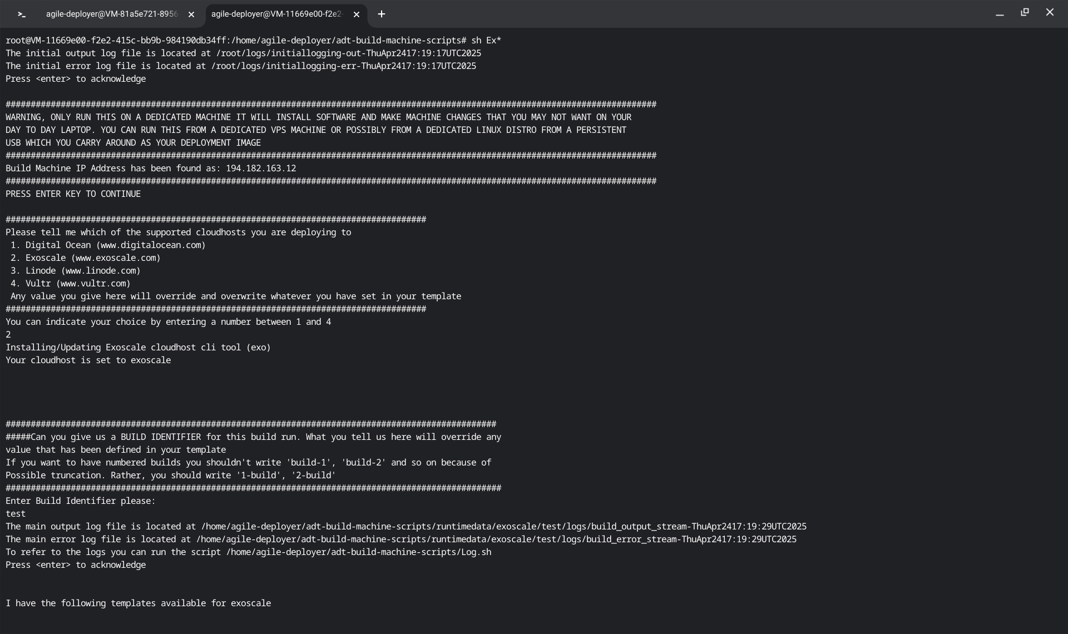
Task: Click the build machine IP address 194.182.163.12
Action: click(x=260, y=169)
